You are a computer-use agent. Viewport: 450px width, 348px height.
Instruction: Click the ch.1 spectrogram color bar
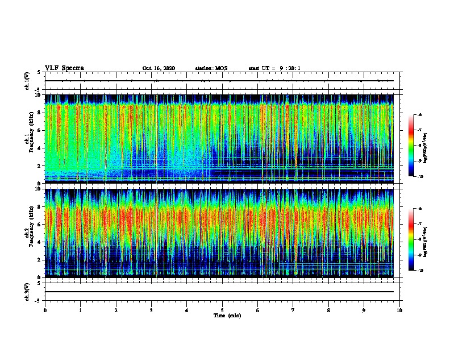[411, 146]
